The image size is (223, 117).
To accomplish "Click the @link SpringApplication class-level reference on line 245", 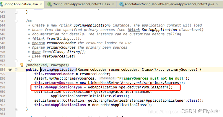I will (165, 30).
